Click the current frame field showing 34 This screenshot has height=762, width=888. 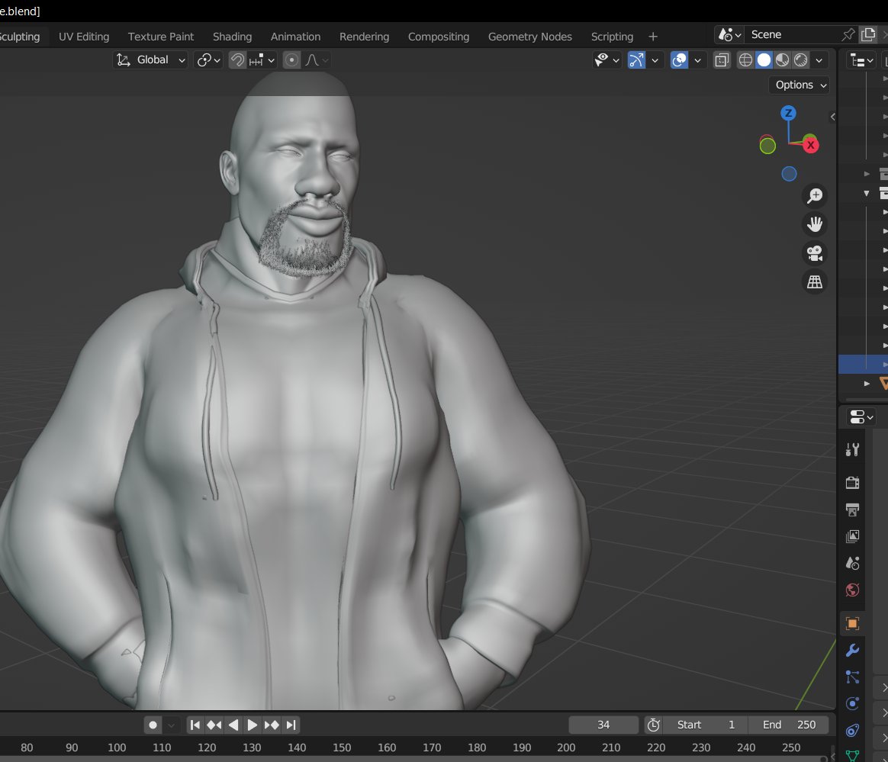[603, 725]
